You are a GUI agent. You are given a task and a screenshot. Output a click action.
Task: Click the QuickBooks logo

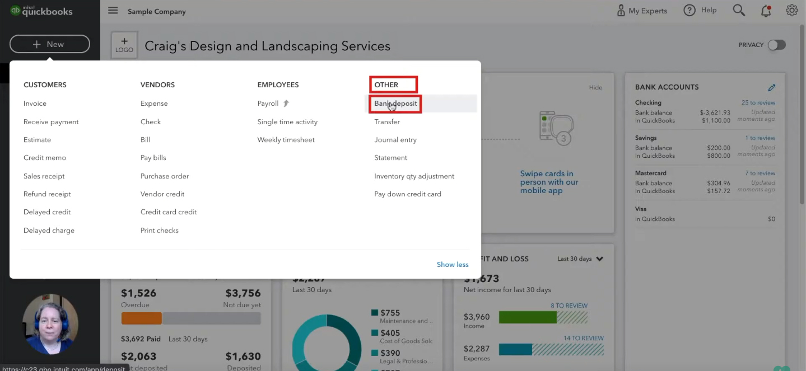click(x=41, y=11)
